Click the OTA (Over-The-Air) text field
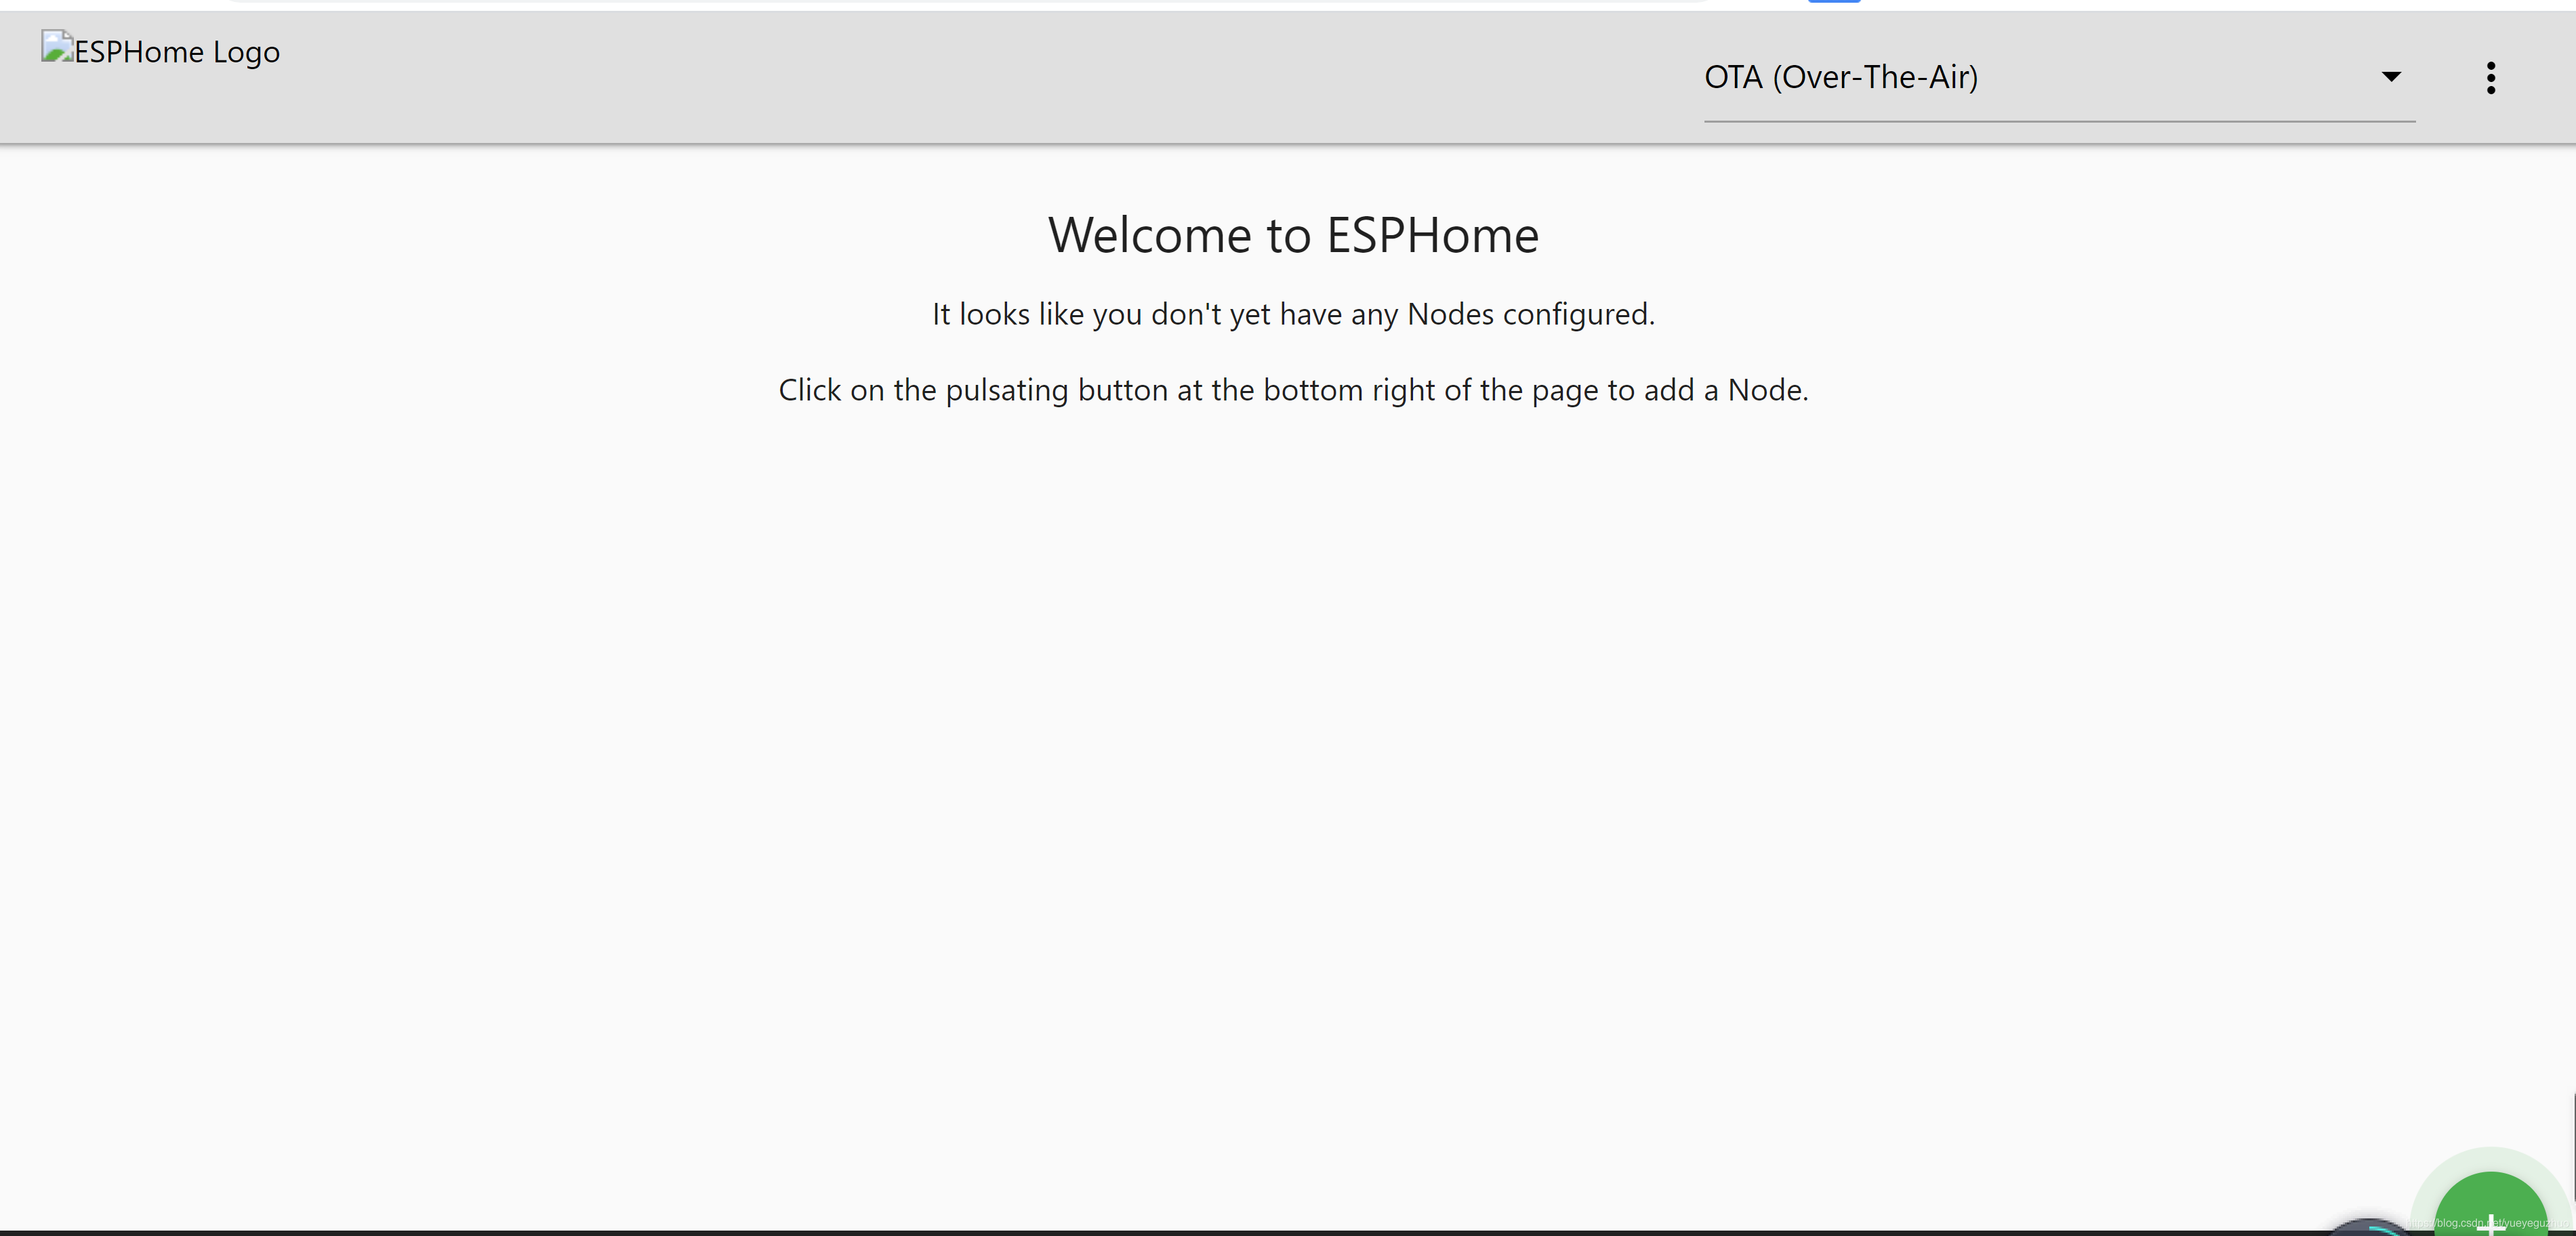 1841,77
